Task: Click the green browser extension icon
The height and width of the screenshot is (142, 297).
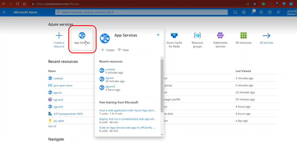Action: tap(263, 4)
